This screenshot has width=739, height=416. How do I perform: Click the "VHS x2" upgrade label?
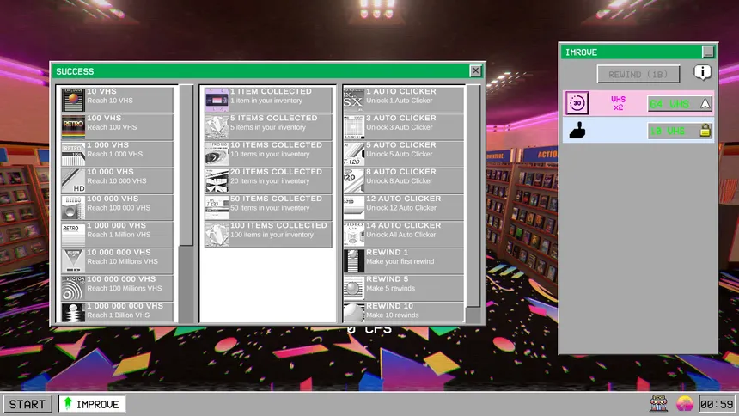(618, 103)
